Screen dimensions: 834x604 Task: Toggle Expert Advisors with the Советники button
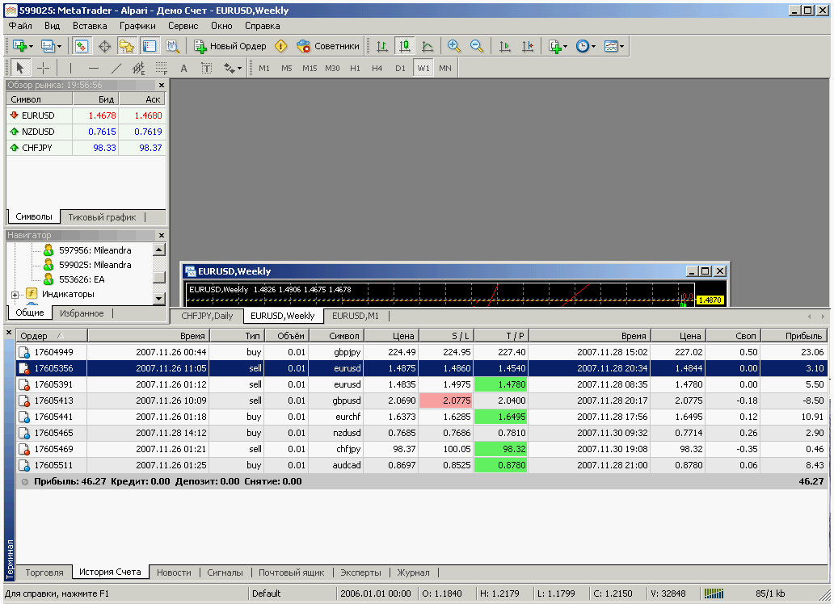click(x=328, y=46)
